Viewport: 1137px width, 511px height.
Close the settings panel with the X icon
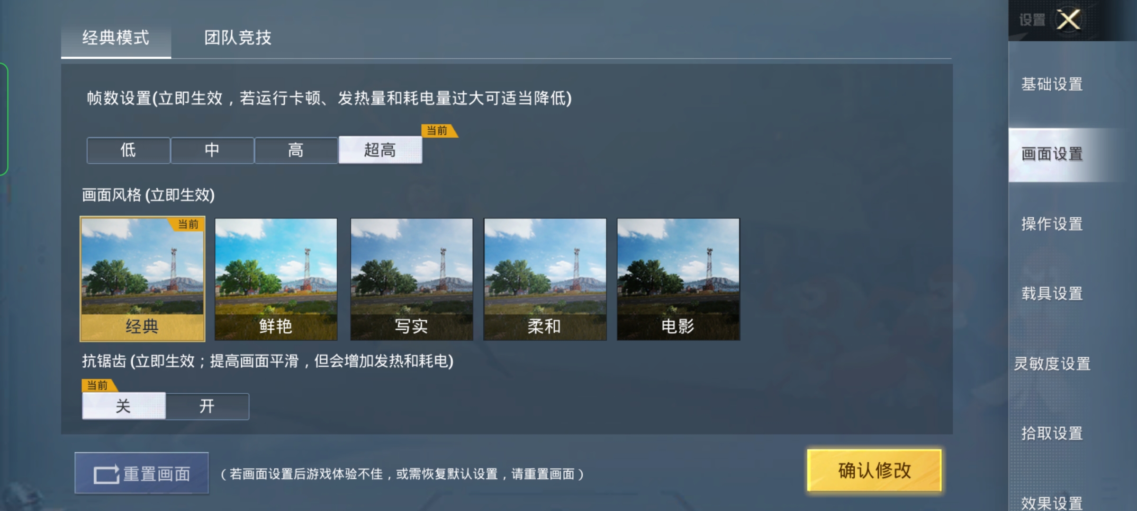point(1069,20)
